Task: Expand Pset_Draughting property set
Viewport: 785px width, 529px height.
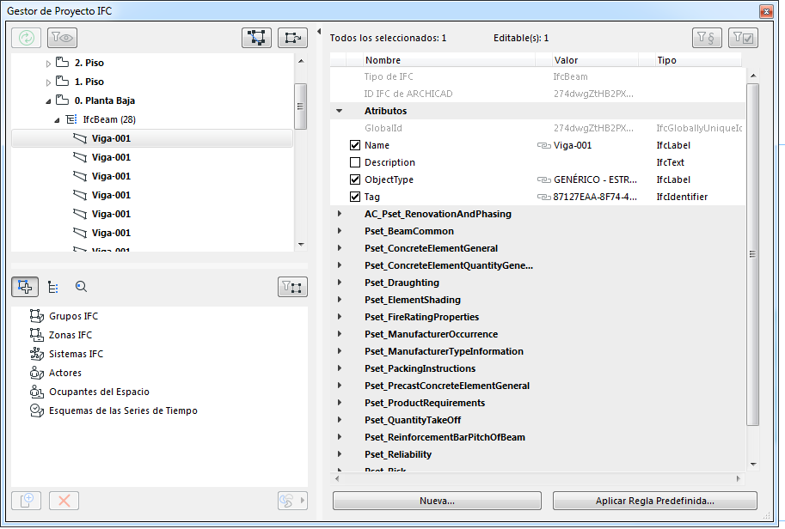Action: 340,283
